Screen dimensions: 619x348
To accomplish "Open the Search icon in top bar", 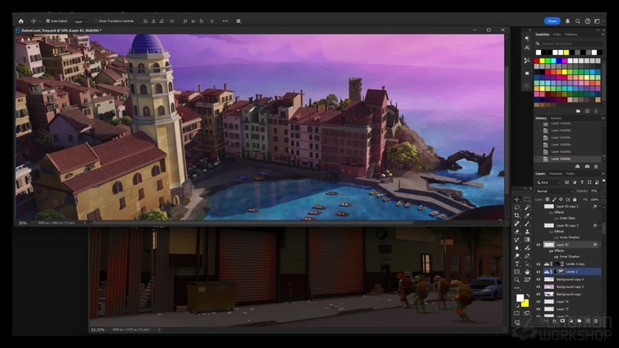I will click(578, 21).
